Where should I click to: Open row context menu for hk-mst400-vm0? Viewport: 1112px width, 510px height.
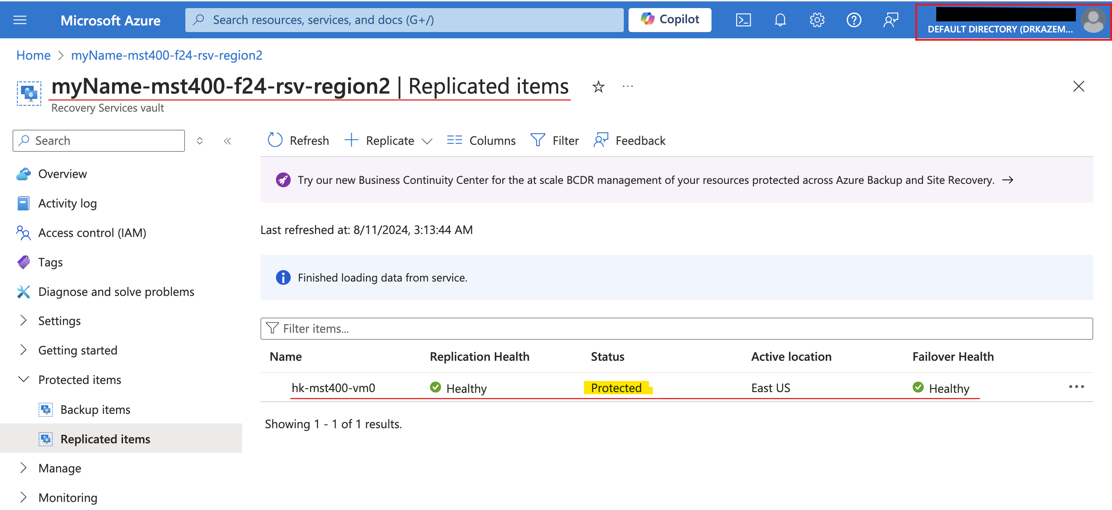point(1076,387)
